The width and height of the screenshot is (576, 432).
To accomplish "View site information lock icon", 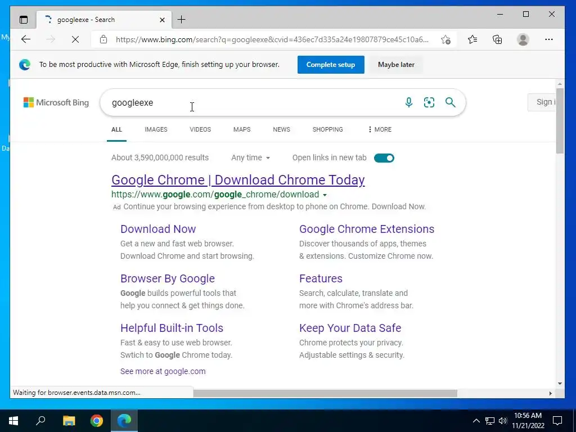I will [103, 39].
